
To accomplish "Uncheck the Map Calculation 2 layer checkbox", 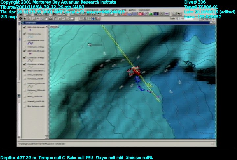I will click(25, 71).
